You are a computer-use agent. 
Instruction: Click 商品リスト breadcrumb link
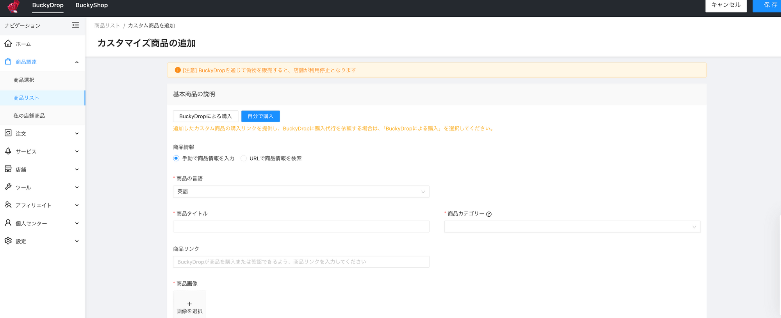coord(107,26)
